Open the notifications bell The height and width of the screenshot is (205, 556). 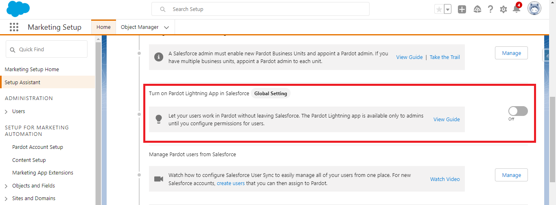pos(516,9)
